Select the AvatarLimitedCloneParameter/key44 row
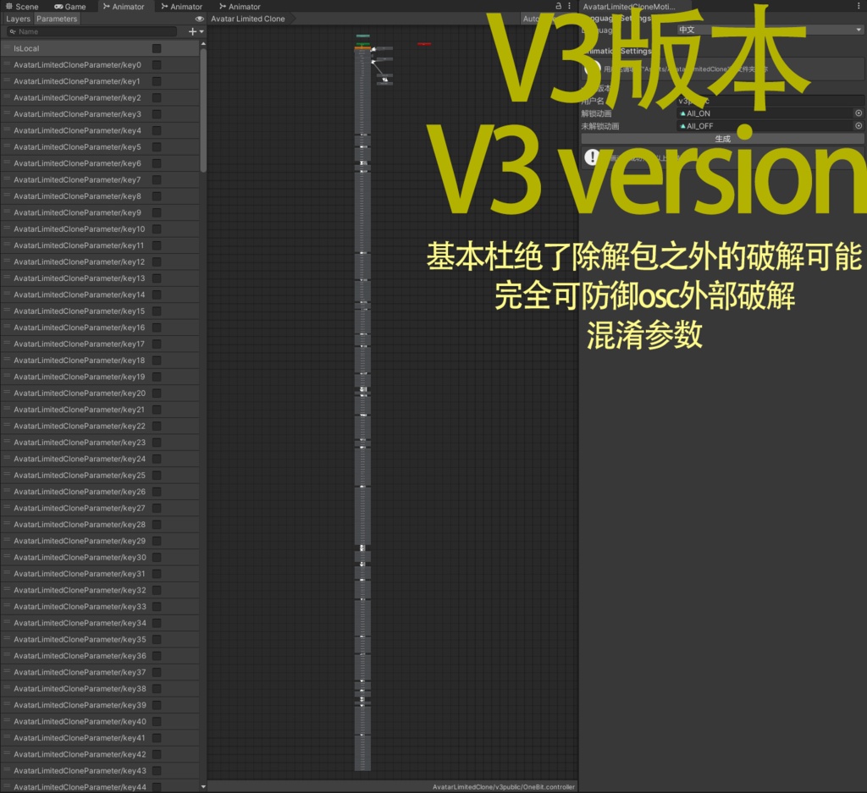Image resolution: width=867 pixels, height=793 pixels. [x=100, y=786]
